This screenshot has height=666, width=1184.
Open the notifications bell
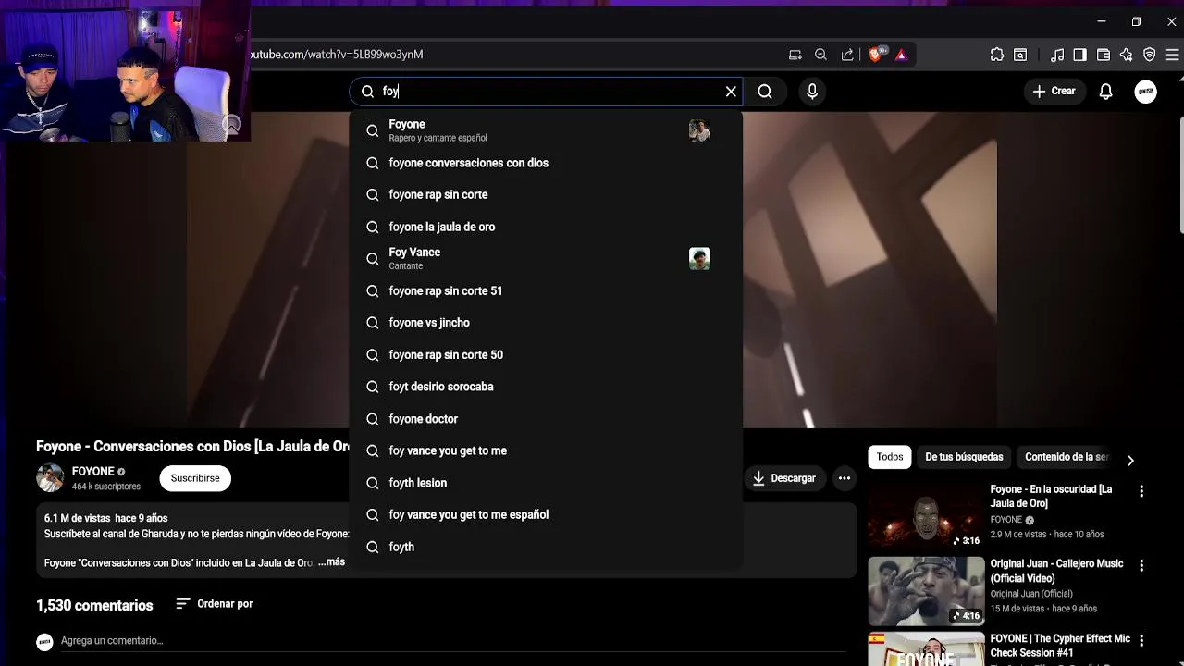pos(1105,92)
